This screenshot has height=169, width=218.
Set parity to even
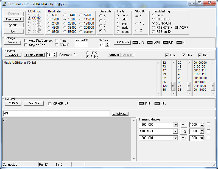(118, 23)
